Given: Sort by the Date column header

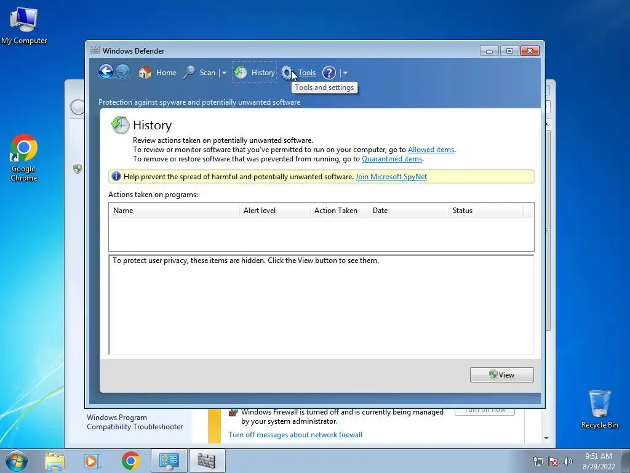Looking at the screenshot, I should pos(409,211).
